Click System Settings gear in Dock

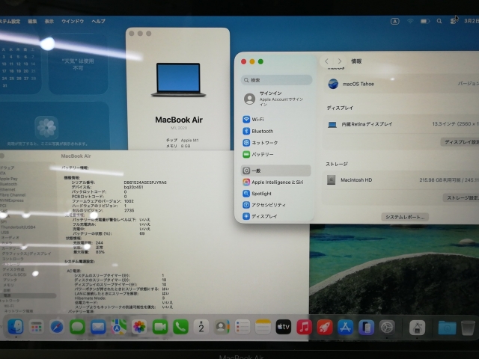pos(387,328)
